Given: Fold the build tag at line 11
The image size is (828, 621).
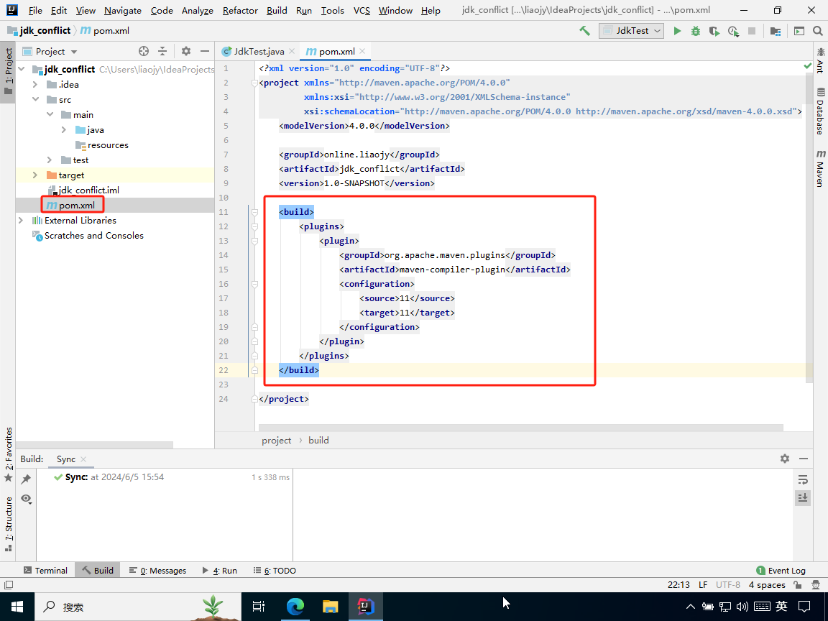Looking at the screenshot, I should point(254,212).
